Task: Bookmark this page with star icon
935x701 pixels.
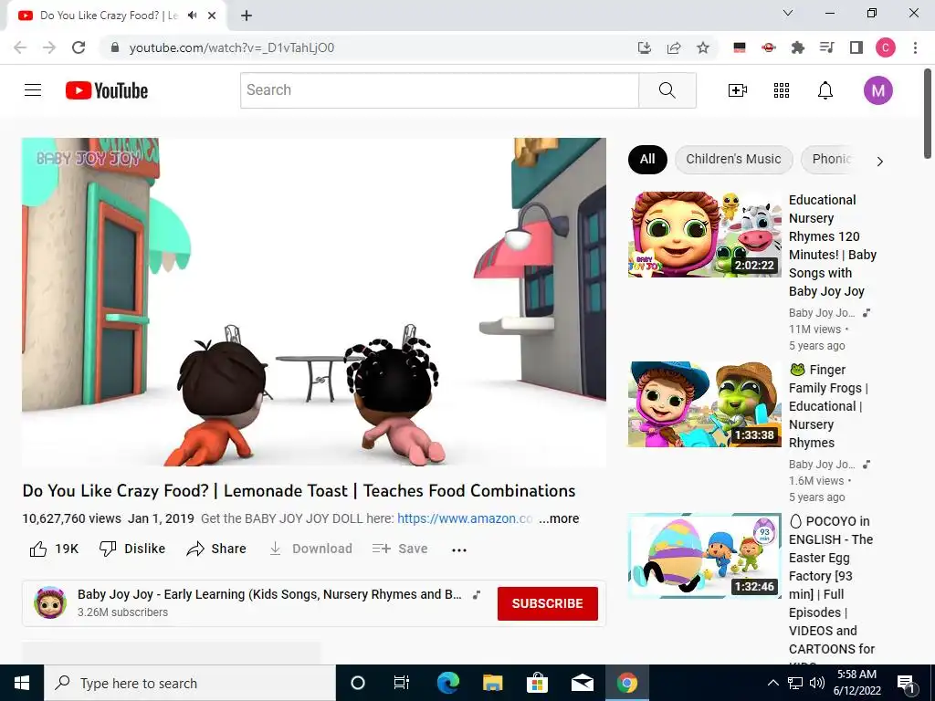Action: [703, 47]
